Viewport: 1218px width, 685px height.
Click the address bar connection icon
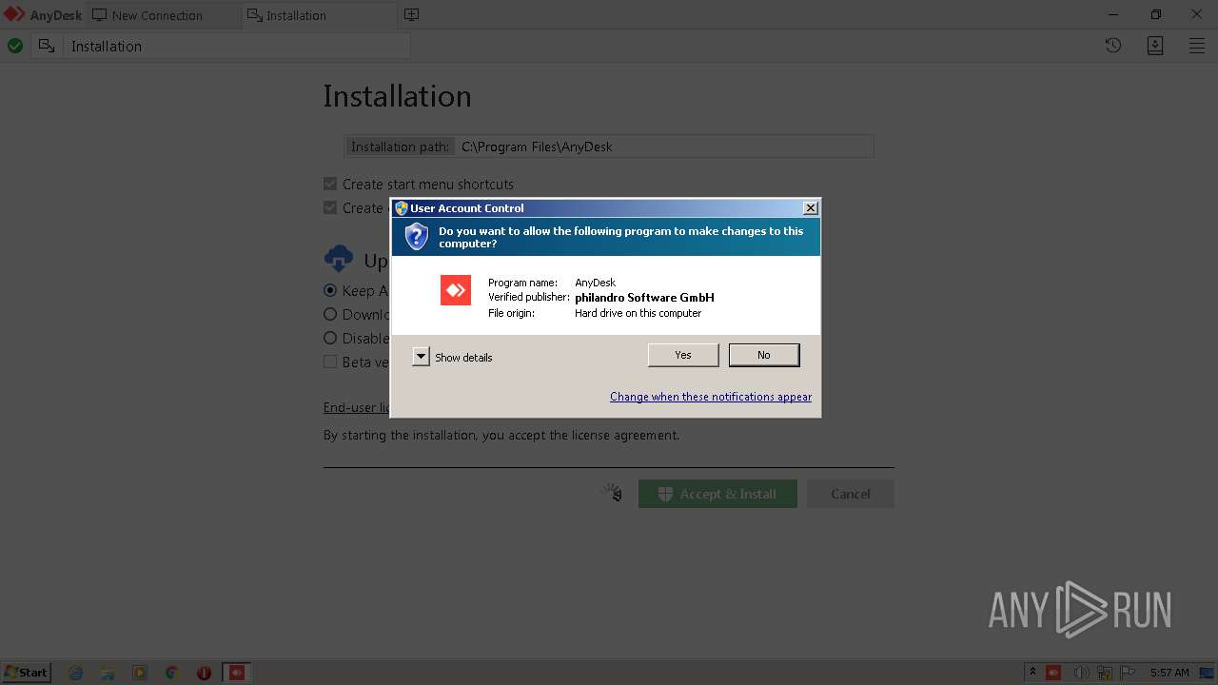pyautogui.click(x=47, y=46)
